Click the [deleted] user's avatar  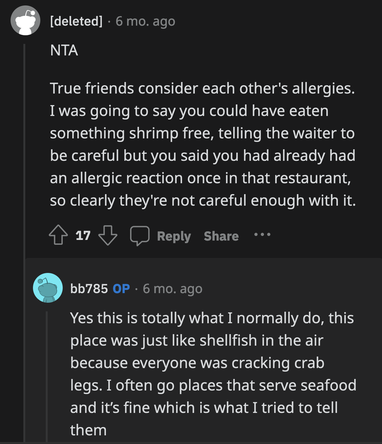pos(25,21)
